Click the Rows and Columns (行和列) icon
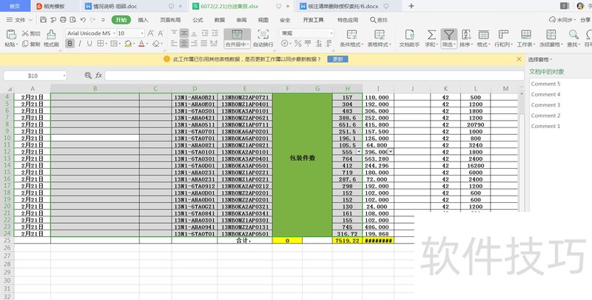 pos(503,34)
